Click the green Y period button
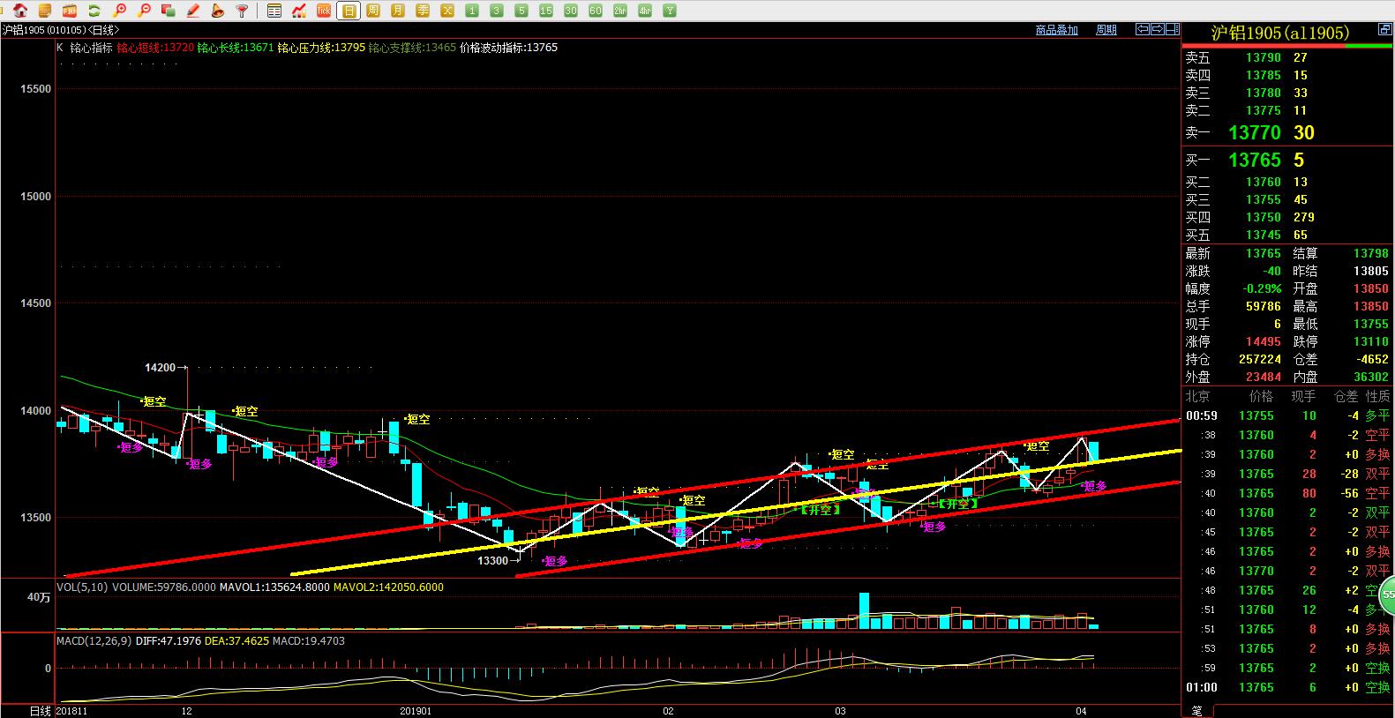The width and height of the screenshot is (1395, 718). coord(670,11)
